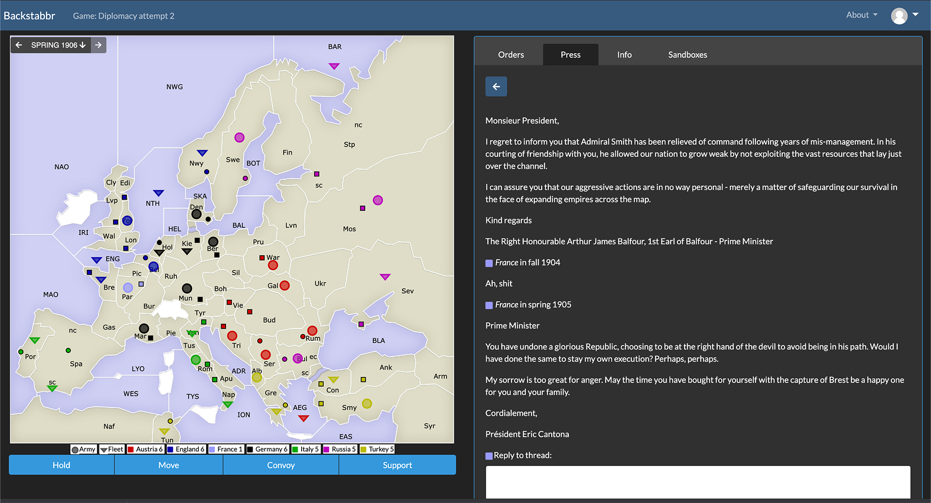Open the Sandboxes tab
The image size is (931, 503).
pos(687,54)
